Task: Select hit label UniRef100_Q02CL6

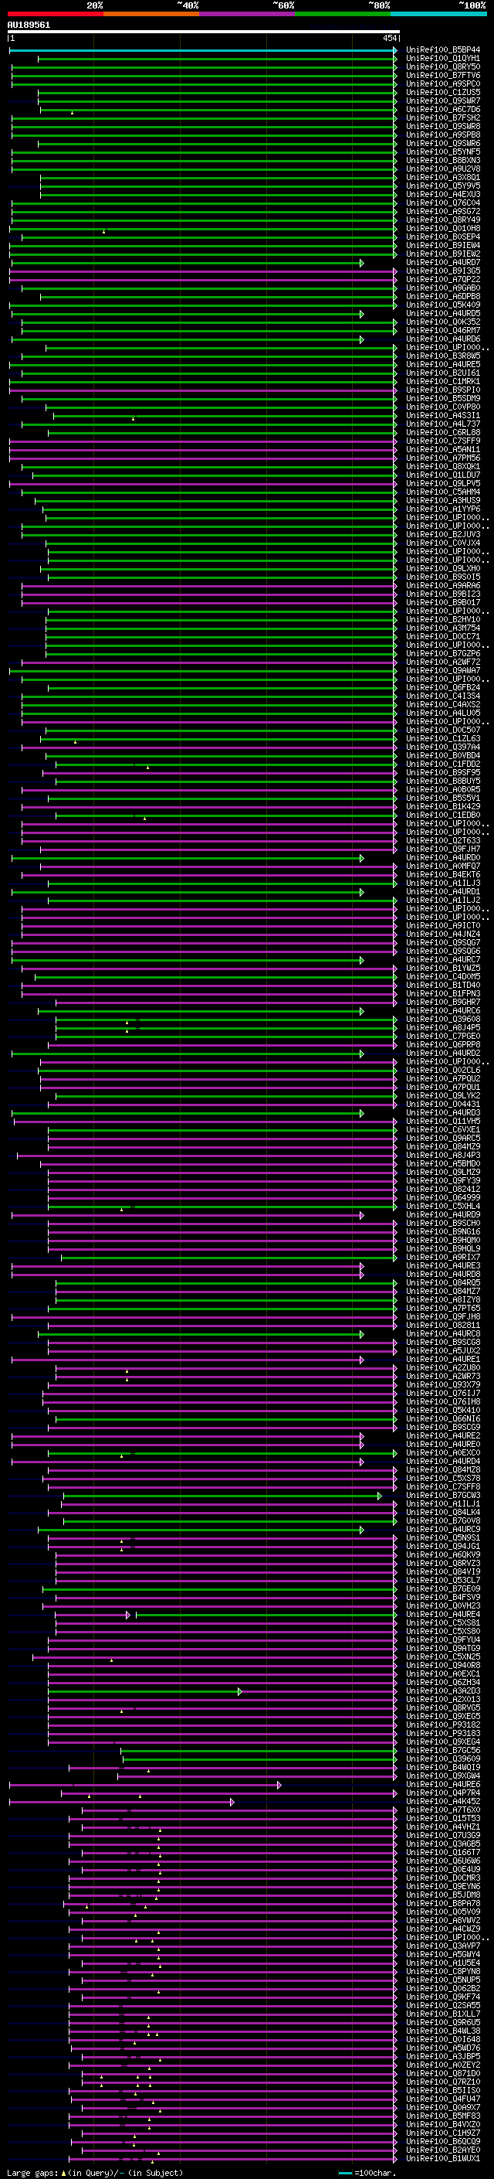Action: (442, 1070)
